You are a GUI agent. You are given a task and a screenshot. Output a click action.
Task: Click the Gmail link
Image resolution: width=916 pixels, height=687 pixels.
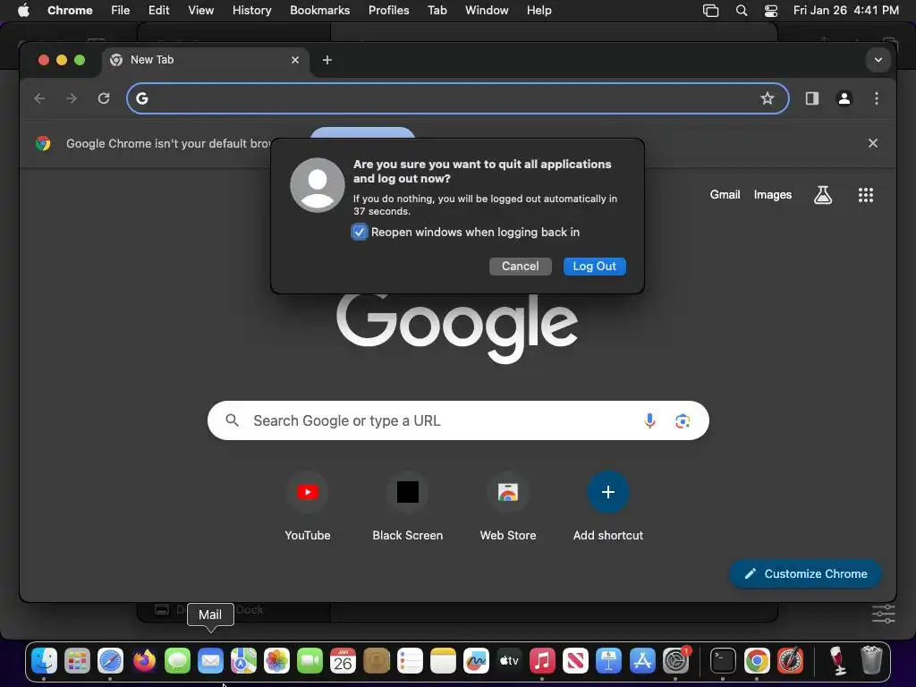725,194
